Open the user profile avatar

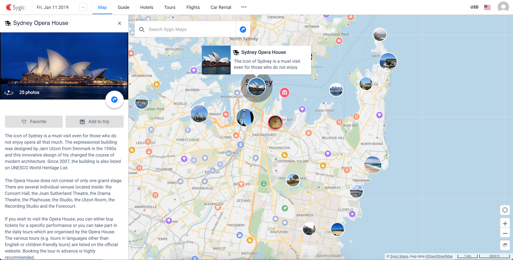pos(503,7)
